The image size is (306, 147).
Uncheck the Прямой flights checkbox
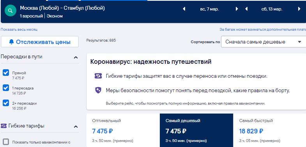tap(6, 73)
